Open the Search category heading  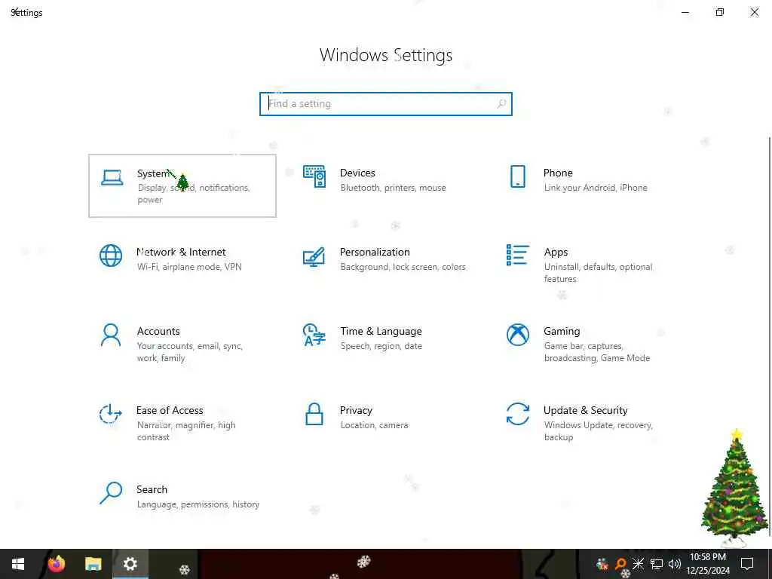(152, 489)
